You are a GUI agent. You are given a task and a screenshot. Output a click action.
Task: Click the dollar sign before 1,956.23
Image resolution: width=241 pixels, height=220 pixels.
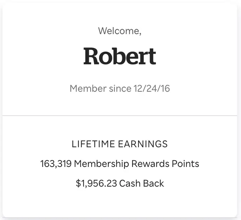(78, 183)
